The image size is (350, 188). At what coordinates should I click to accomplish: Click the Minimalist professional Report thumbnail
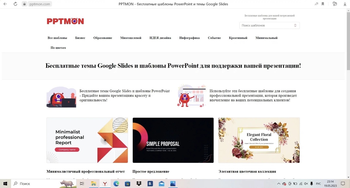point(87,140)
